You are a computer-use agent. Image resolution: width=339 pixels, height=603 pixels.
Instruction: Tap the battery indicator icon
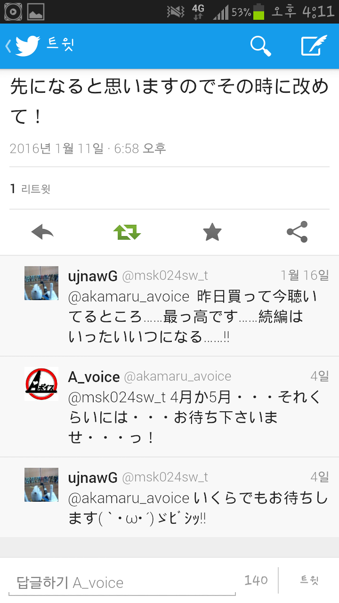259,11
